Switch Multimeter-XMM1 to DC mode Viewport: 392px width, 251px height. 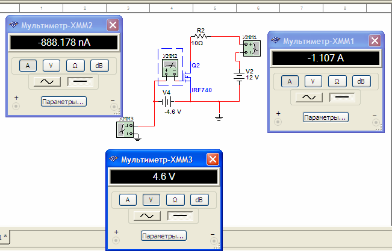point(342,98)
